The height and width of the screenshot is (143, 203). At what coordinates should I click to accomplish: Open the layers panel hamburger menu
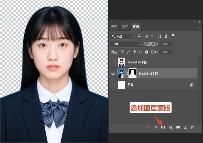point(199,27)
